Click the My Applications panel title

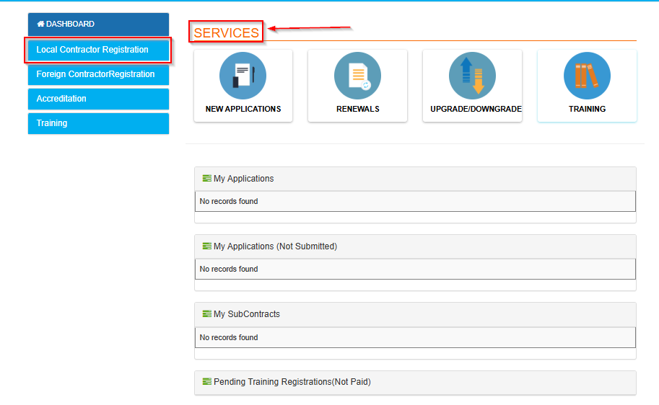pyautogui.click(x=243, y=179)
